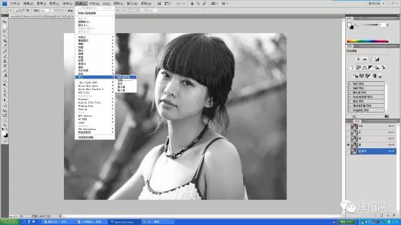Expand the 黑白 presets list

click(350, 101)
